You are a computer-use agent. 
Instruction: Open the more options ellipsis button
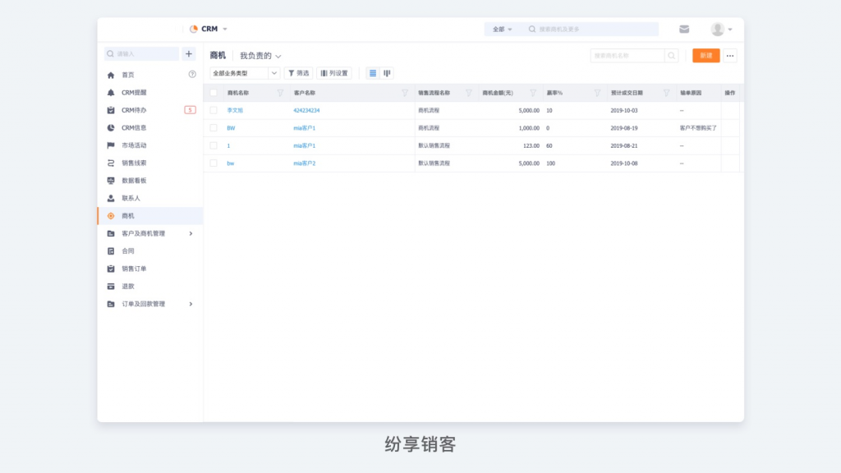730,56
